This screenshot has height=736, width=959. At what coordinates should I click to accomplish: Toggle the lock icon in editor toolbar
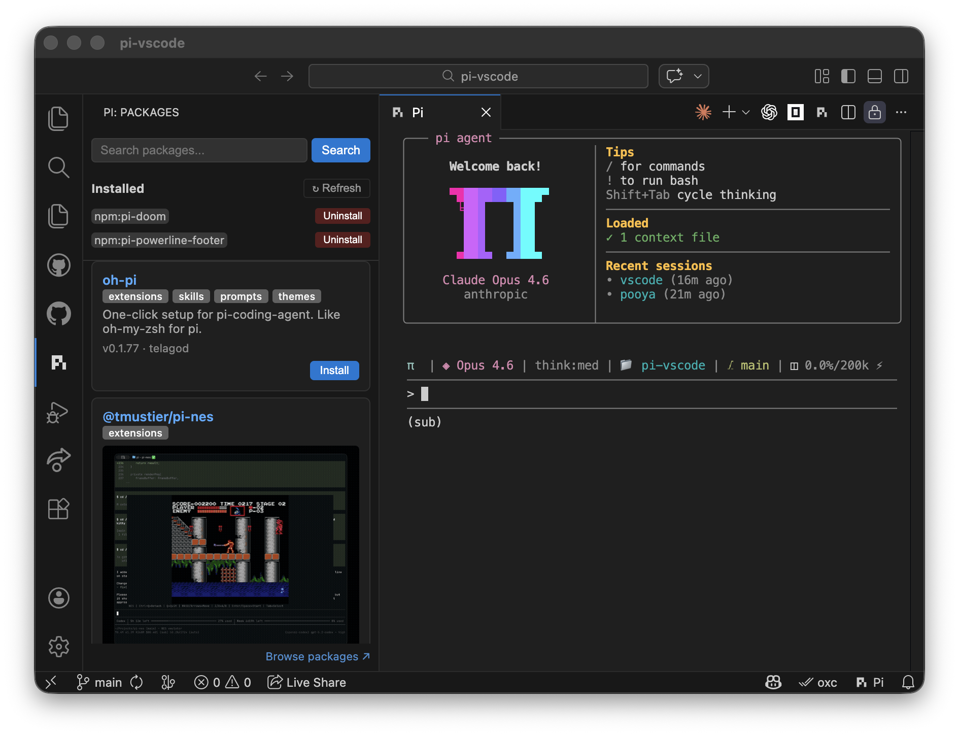875,112
